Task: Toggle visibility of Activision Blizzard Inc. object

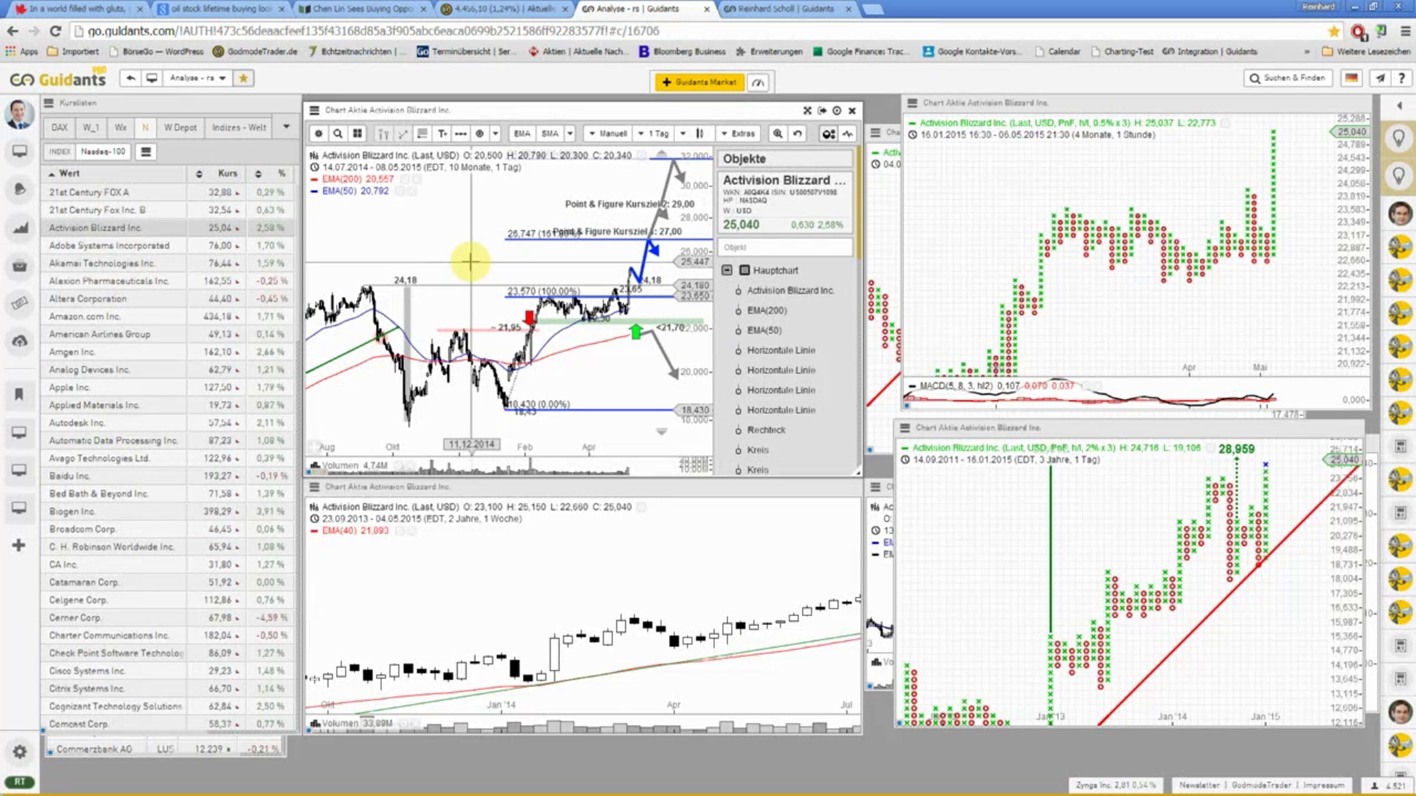Action: [x=738, y=291]
